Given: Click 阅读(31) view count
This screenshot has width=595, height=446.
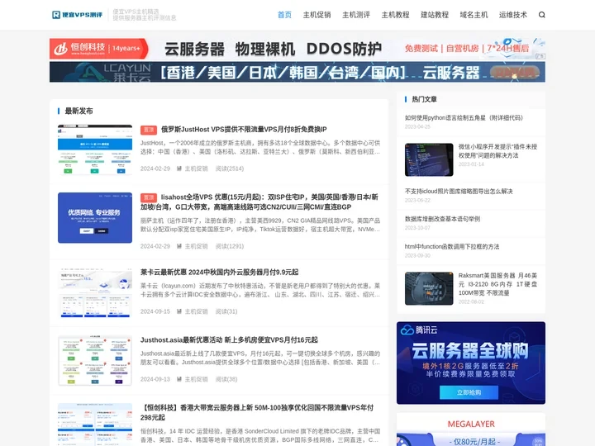Looking at the screenshot, I should coord(226,311).
